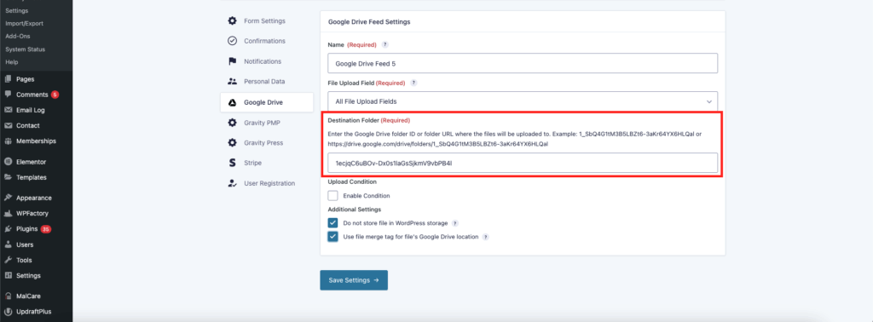Click the User Registration person icon
873x322 pixels.
click(232, 183)
